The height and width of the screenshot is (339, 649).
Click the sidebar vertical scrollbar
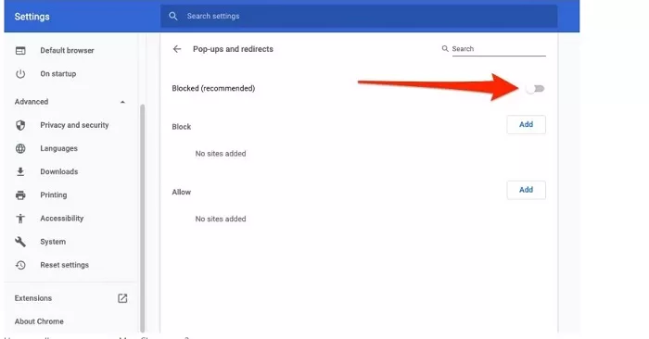tap(143, 218)
